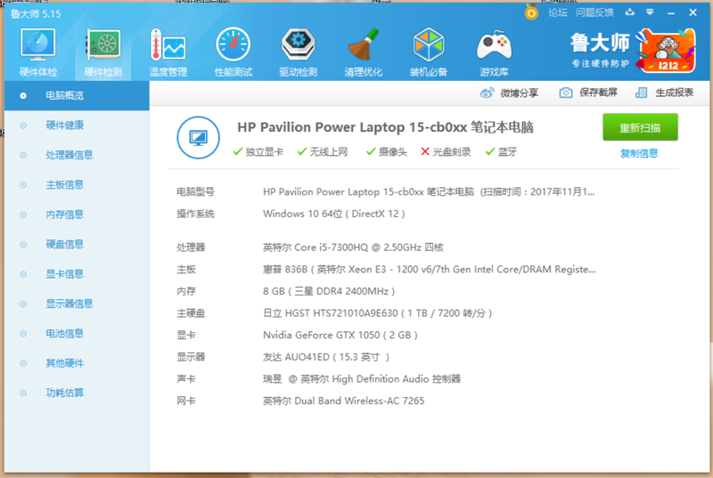Open the 清理优化 broom icon

pos(363,50)
